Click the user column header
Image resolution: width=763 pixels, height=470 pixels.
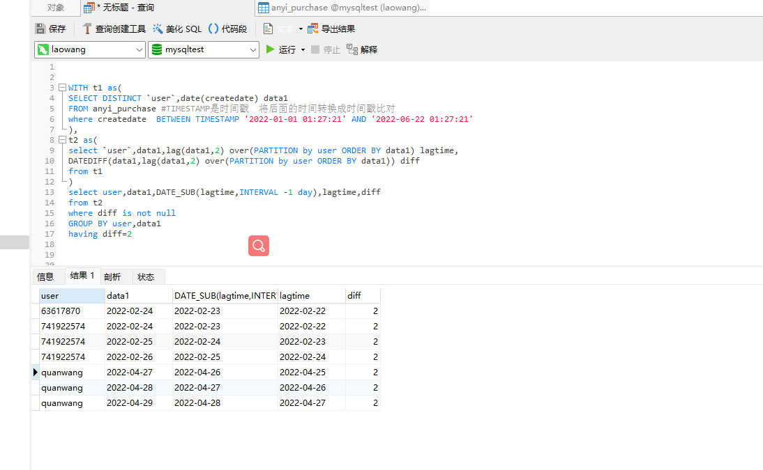[72, 295]
